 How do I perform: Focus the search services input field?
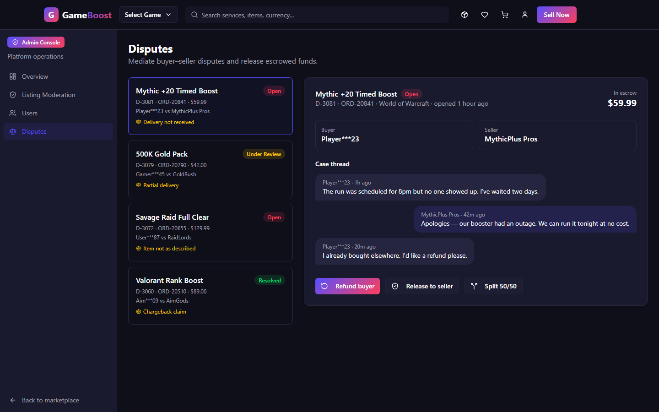(317, 15)
